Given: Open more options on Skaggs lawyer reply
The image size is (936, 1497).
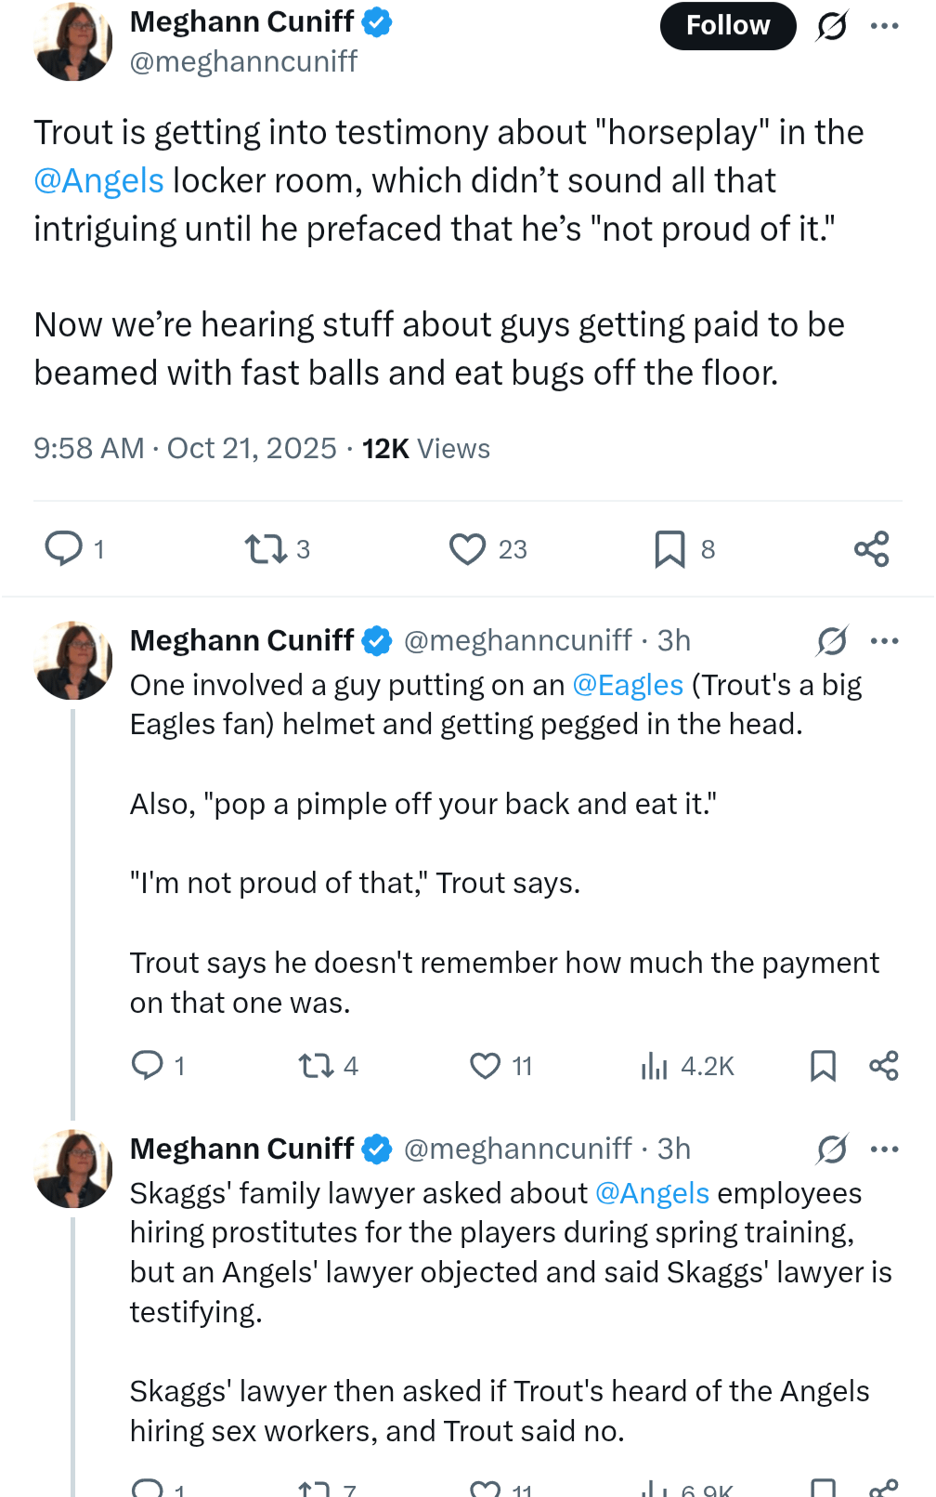Looking at the screenshot, I should 884,1149.
